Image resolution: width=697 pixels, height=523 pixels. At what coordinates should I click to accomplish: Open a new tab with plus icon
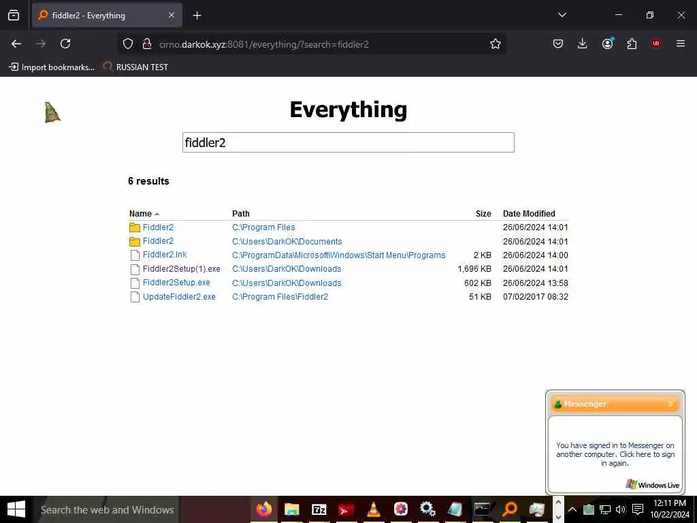197,16
